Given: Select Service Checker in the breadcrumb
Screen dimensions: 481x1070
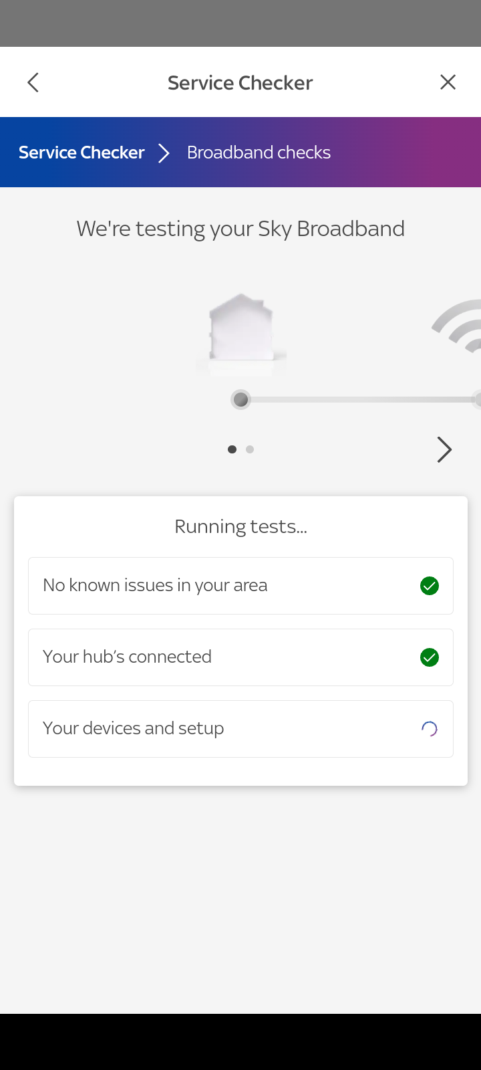Looking at the screenshot, I should click(x=82, y=152).
